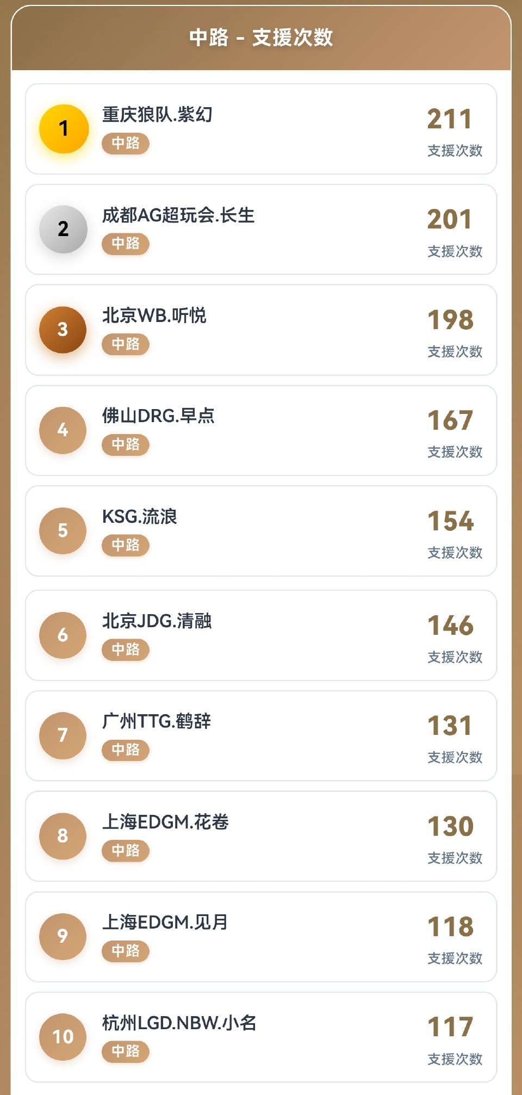The image size is (522, 1095).
Task: Open player 北京JDG.清融
Action: pyautogui.click(x=157, y=621)
